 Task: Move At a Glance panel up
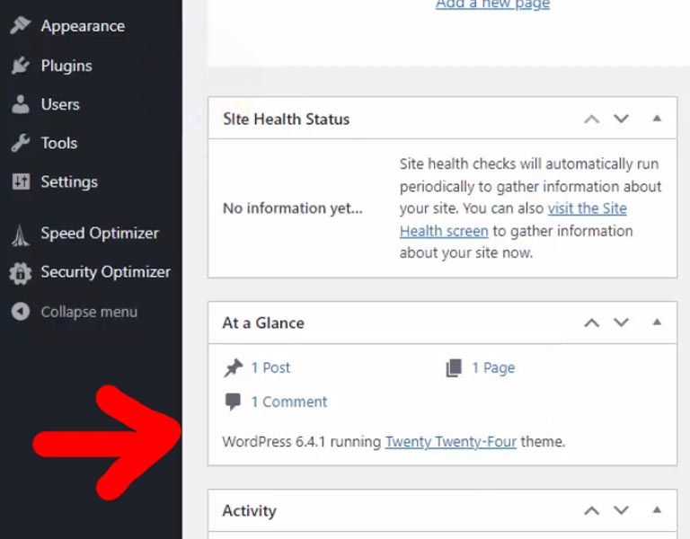592,323
